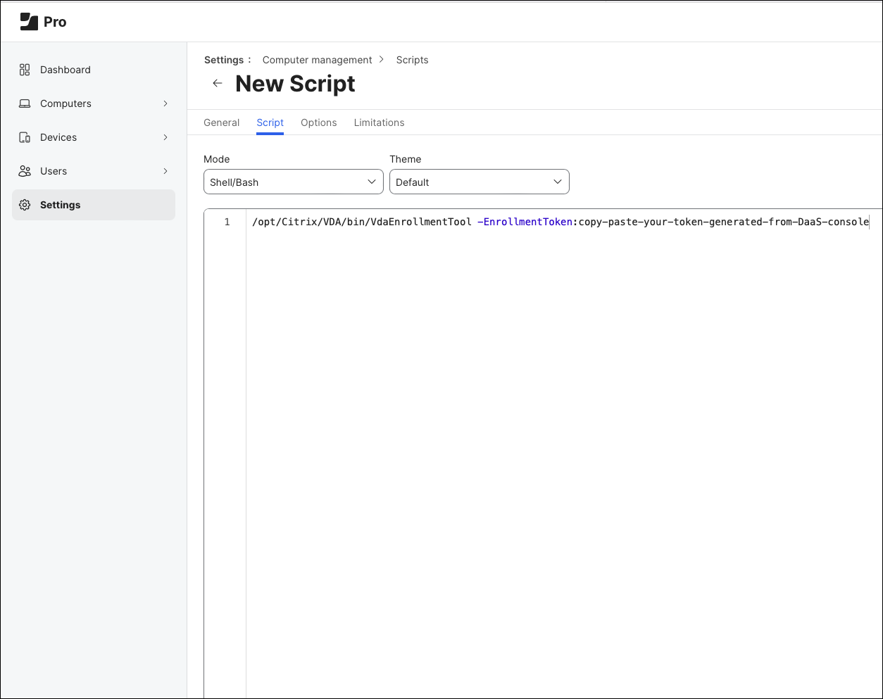This screenshot has width=883, height=699.
Task: Click the Settings gear icon
Action: click(25, 205)
